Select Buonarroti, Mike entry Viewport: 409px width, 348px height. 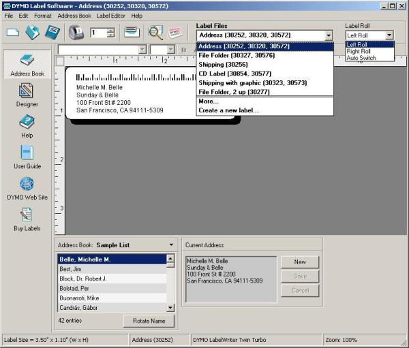click(112, 298)
